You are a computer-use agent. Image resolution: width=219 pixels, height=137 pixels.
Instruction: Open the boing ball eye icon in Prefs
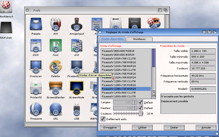[154, 23]
